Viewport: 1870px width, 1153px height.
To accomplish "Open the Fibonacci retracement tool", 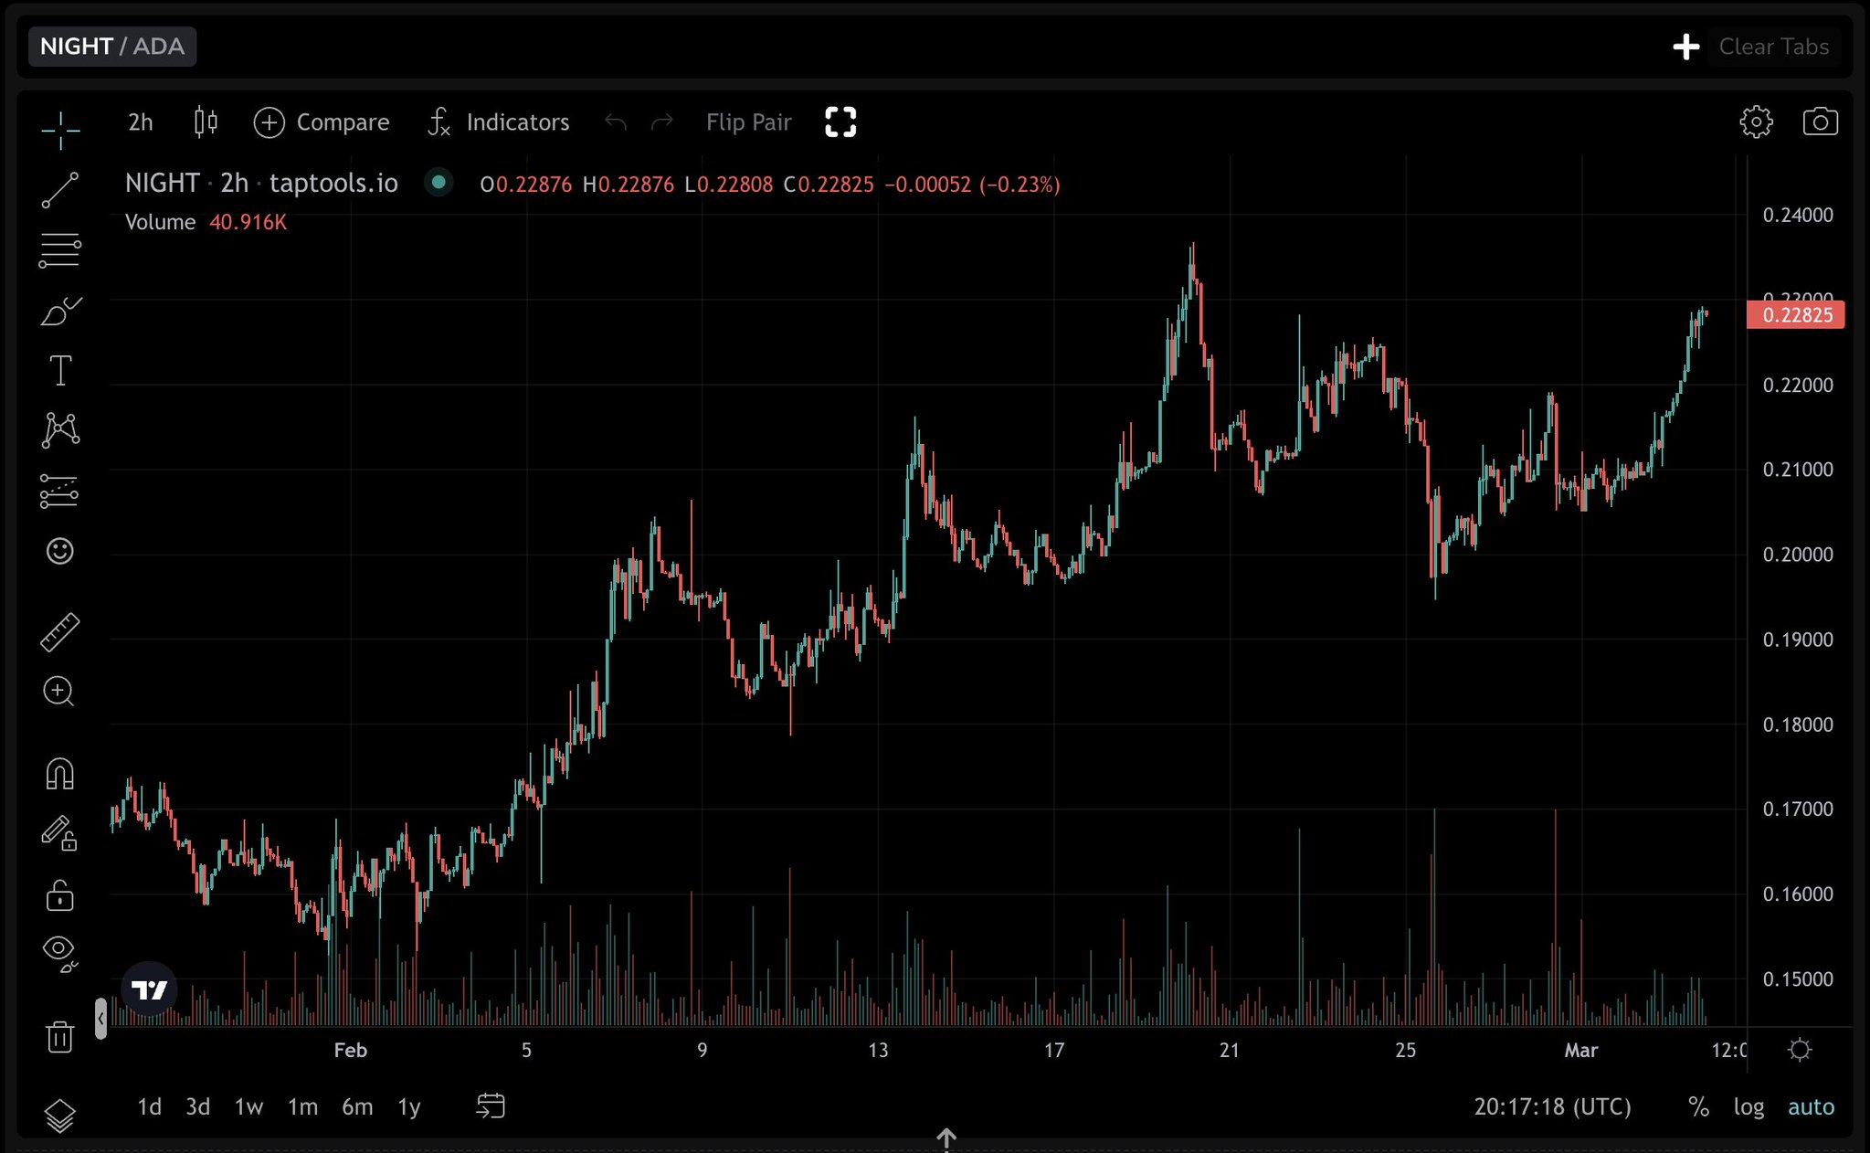I will coord(60,250).
